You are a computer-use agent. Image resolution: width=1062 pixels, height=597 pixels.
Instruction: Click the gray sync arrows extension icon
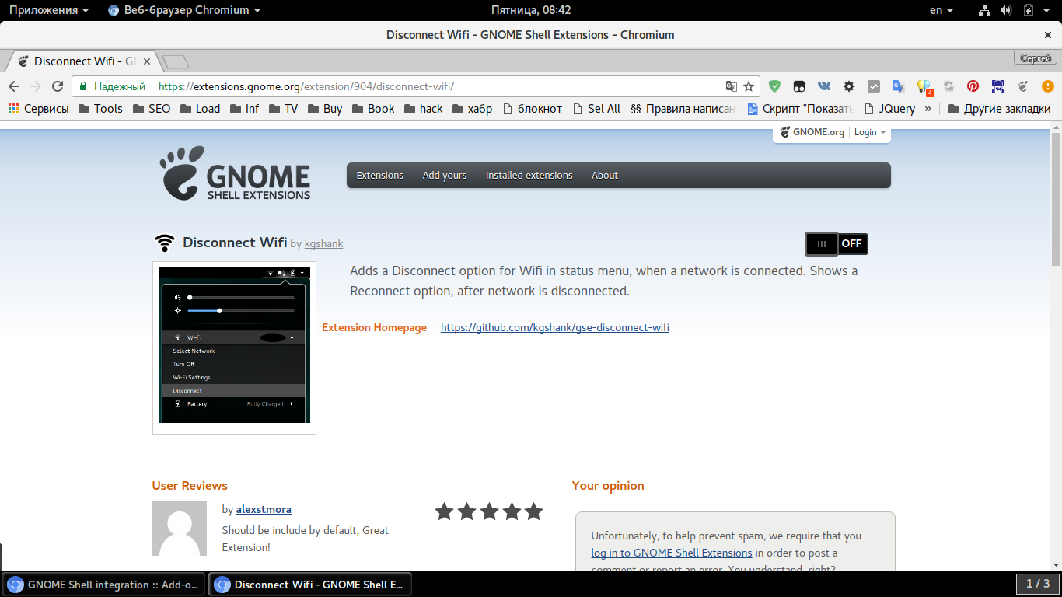(948, 86)
